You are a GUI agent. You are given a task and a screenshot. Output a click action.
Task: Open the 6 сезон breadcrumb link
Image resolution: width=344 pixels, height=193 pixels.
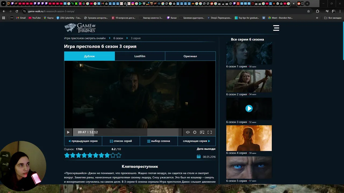click(x=118, y=38)
